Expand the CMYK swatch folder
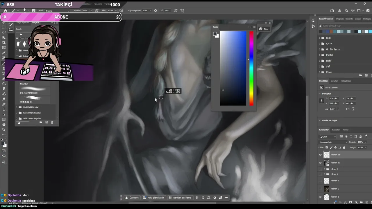This screenshot has width=372, height=209. (320, 44)
